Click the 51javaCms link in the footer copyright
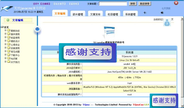The width and height of the screenshot is (184, 108). coord(88,105)
